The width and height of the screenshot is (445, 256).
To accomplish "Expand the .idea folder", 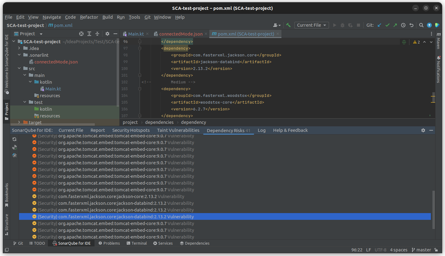I will pos(19,48).
